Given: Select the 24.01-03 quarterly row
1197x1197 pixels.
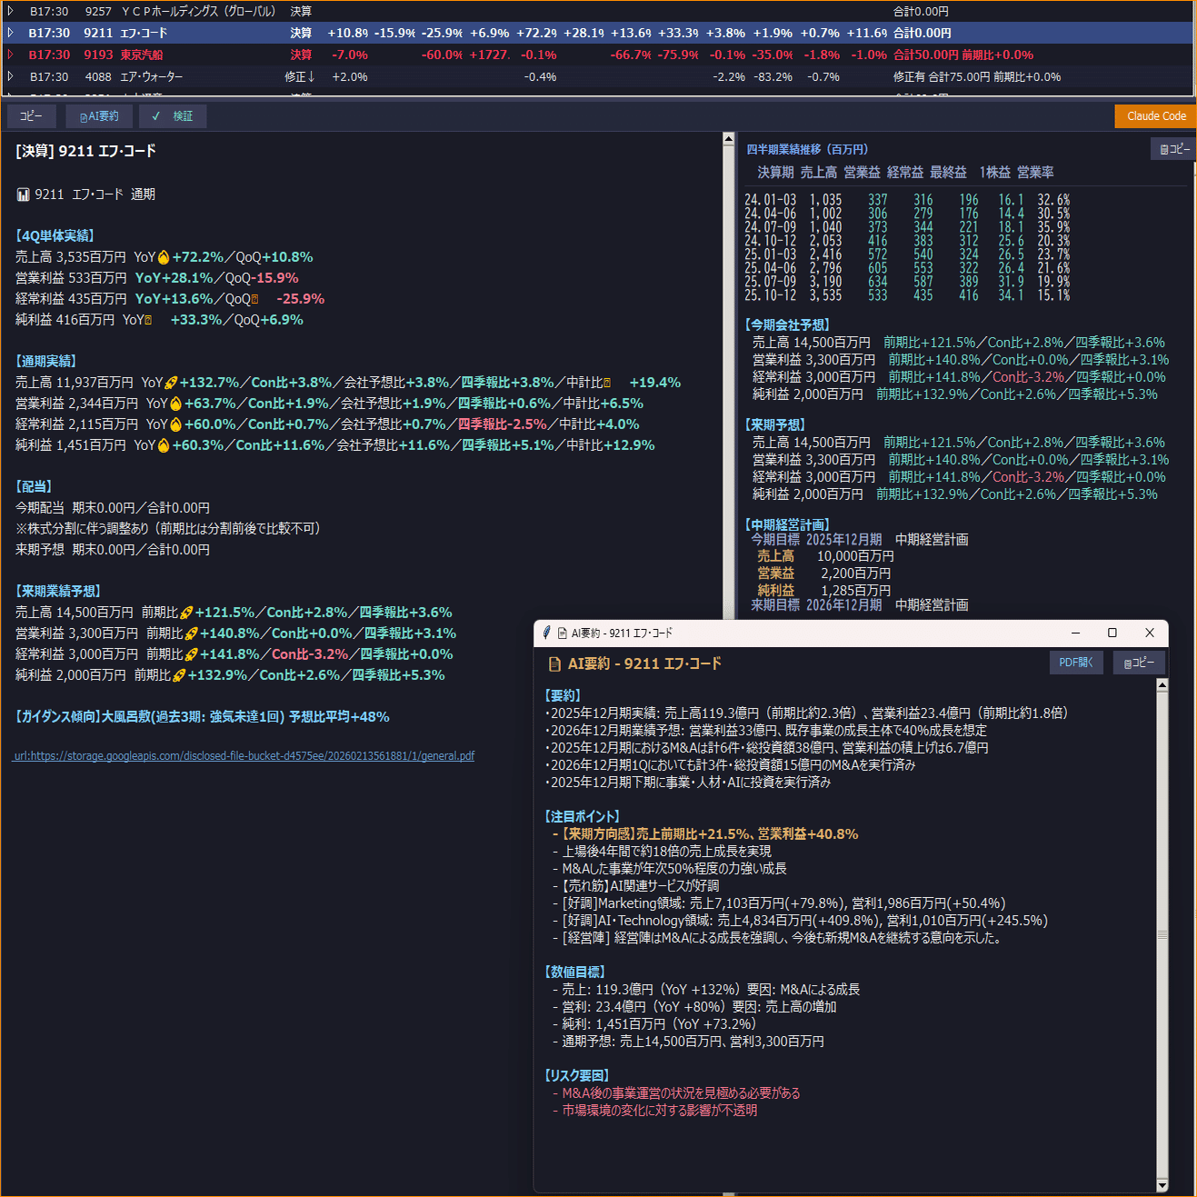Looking at the screenshot, I should pyautogui.click(x=907, y=200).
